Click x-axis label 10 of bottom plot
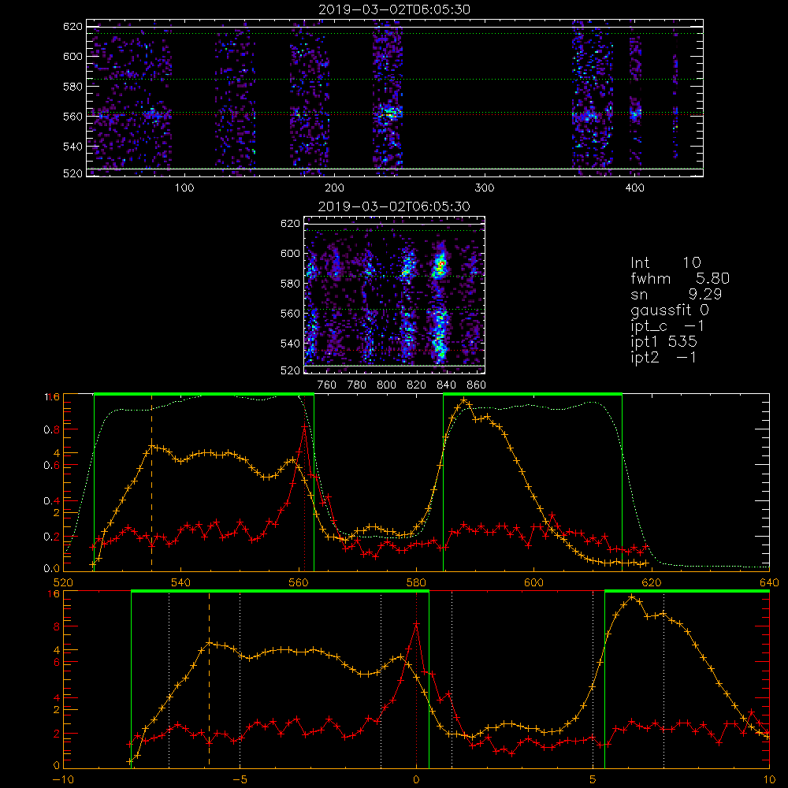Viewport: 788px width, 788px height. [769, 780]
